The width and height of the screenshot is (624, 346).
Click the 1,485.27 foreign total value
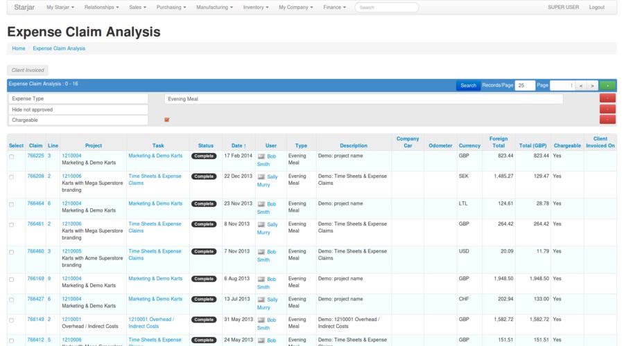pyautogui.click(x=503, y=176)
